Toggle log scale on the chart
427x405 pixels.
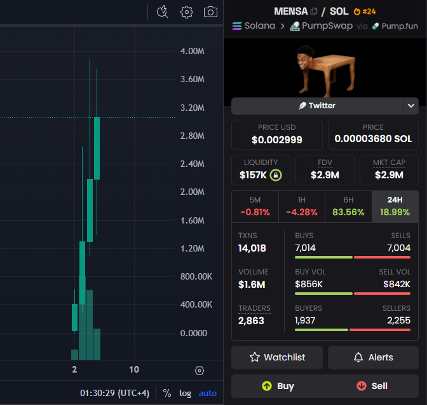[185, 394]
